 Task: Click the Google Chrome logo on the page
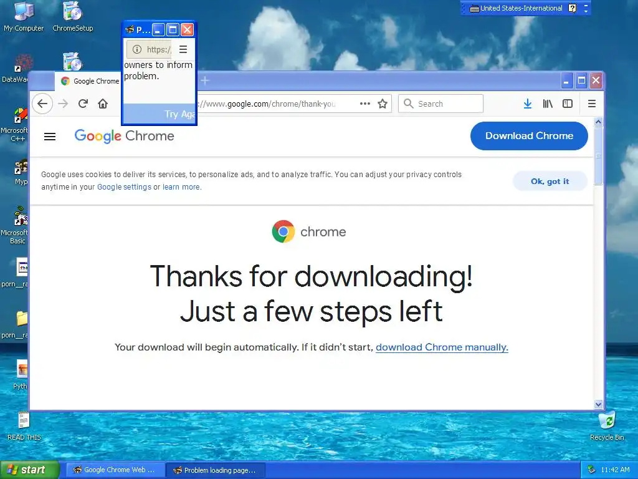click(x=124, y=136)
